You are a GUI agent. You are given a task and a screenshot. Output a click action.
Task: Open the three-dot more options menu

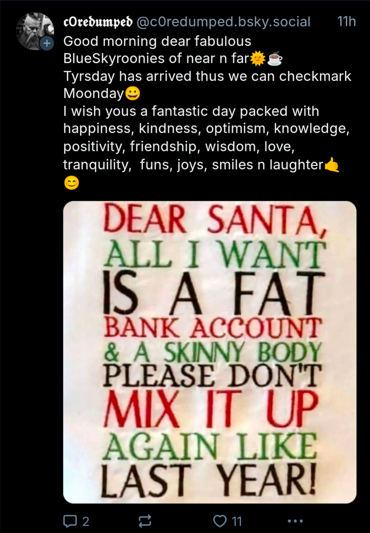pyautogui.click(x=295, y=521)
